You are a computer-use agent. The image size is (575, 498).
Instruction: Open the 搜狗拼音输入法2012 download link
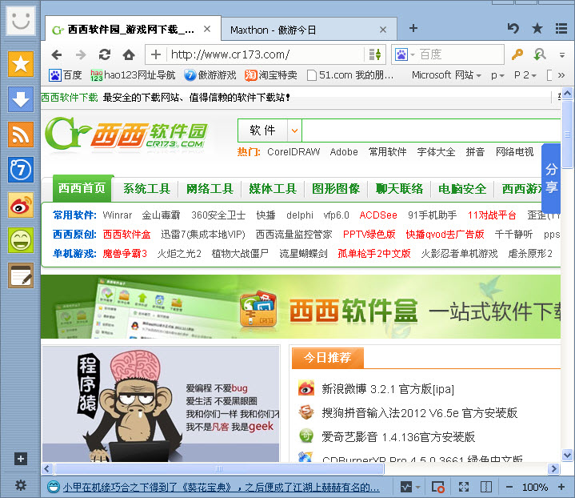[x=420, y=413]
